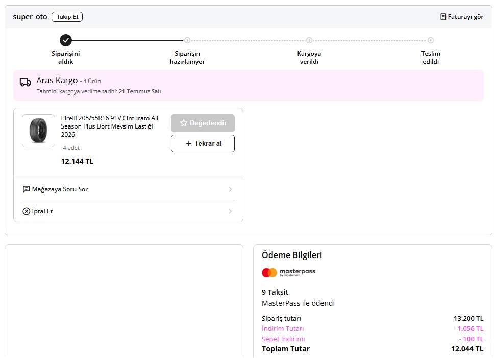Select the 'Teslim edildi' step label
The image size is (496, 358).
[431, 58]
